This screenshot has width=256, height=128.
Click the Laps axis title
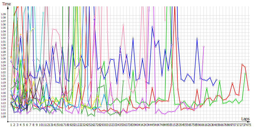click(x=246, y=119)
